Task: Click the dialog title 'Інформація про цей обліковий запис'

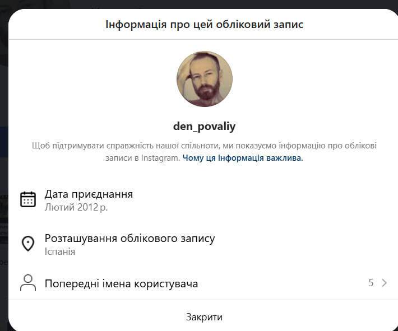Action: click(205, 24)
